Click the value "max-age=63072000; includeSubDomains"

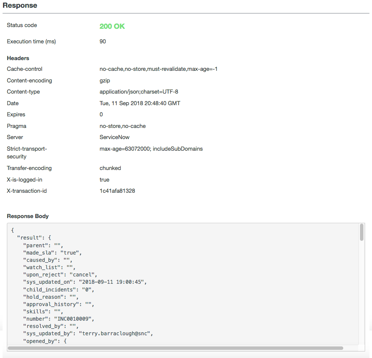point(151,149)
